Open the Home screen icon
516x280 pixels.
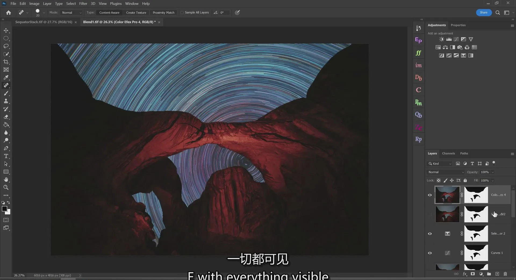point(9,13)
